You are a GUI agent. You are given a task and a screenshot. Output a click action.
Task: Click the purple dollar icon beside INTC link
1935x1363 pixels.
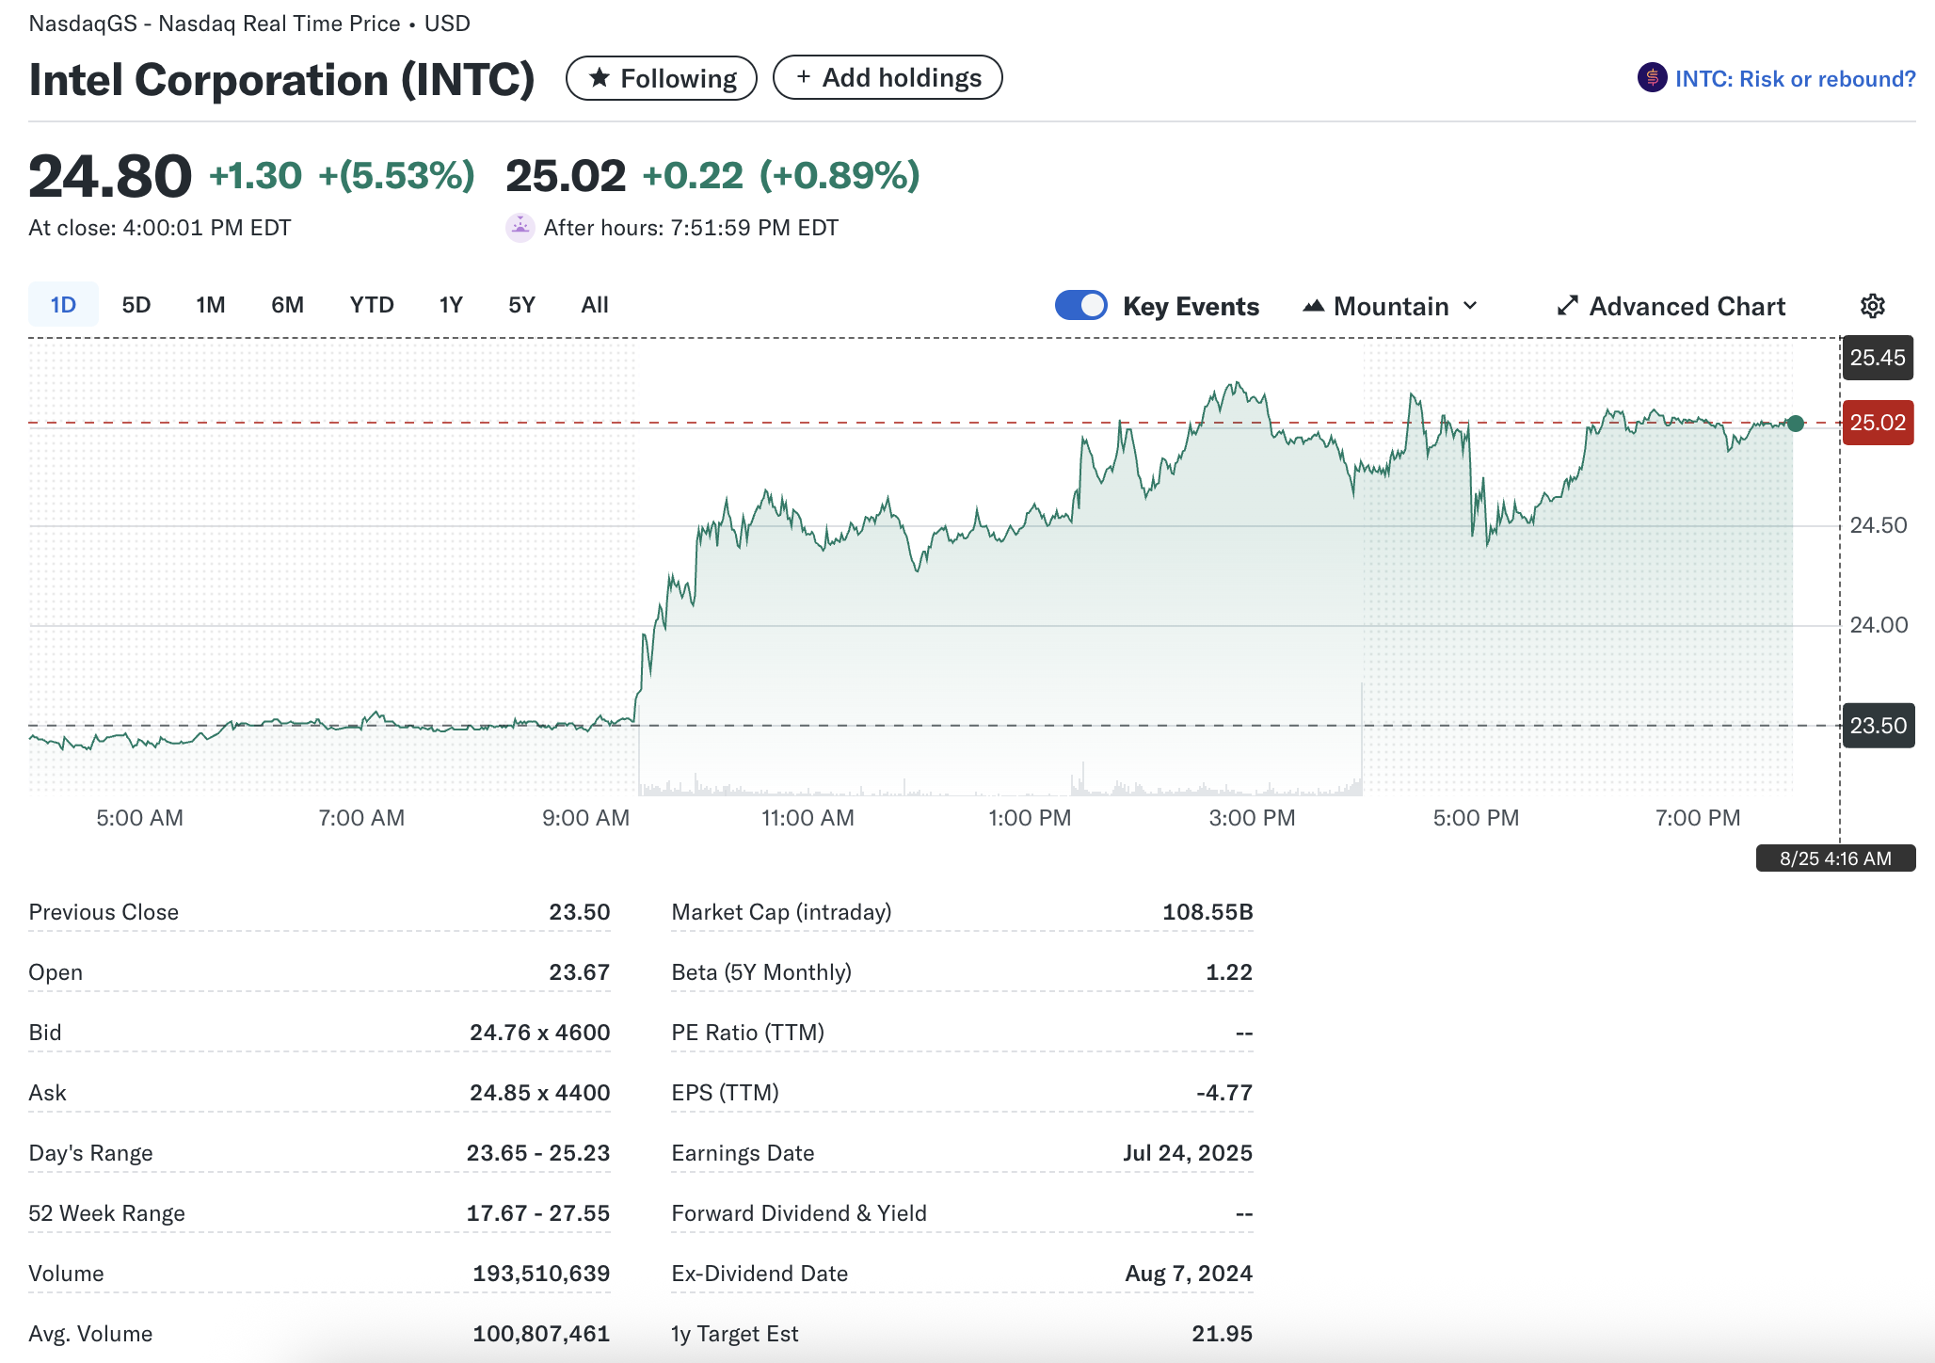pos(1652,78)
